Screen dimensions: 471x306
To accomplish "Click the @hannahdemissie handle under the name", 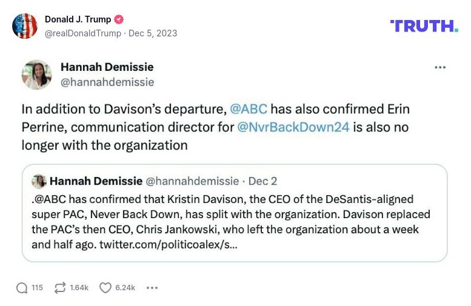I will coord(107,82).
